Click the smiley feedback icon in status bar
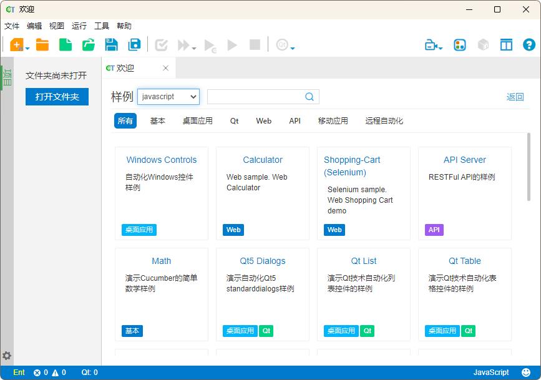Image resolution: width=541 pixels, height=380 pixels. point(526,373)
